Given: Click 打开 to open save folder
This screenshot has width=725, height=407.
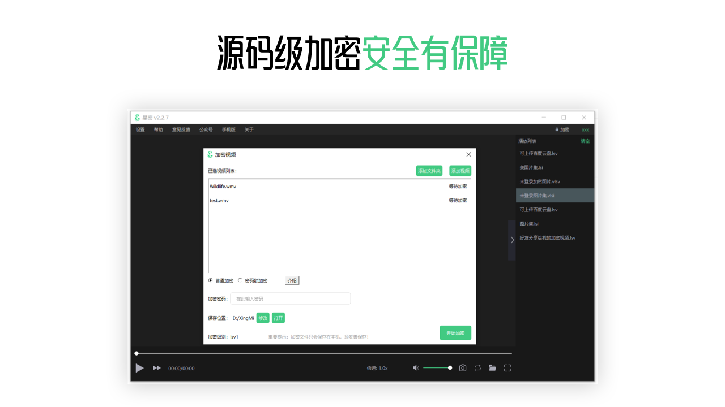Looking at the screenshot, I should click(x=278, y=318).
